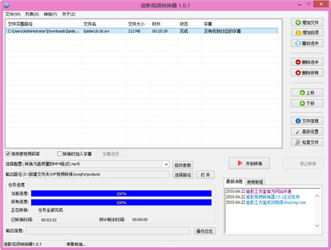Viewport: 331px width, 250px height.
Task: Click the 修改参数 button
Action: coord(183,165)
